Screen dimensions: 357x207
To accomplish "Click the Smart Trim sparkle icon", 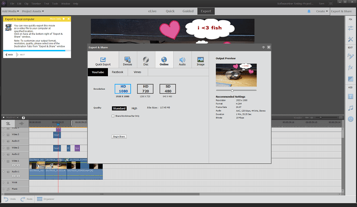I will pos(21,124).
